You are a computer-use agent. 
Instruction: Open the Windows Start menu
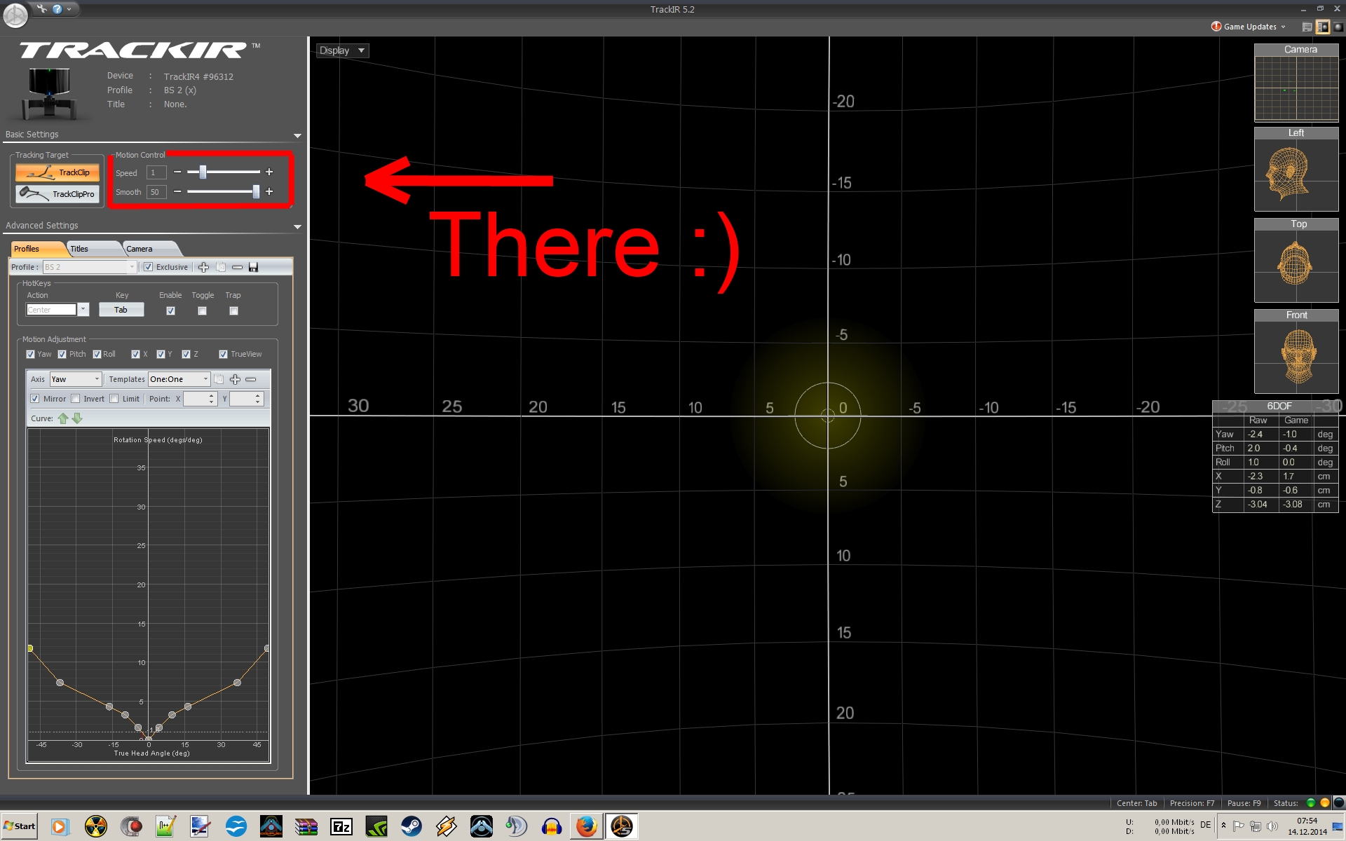[19, 826]
